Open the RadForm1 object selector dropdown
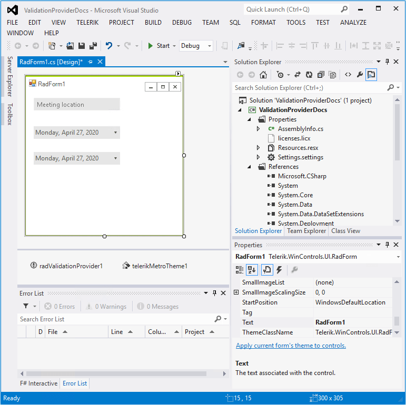 click(398, 257)
